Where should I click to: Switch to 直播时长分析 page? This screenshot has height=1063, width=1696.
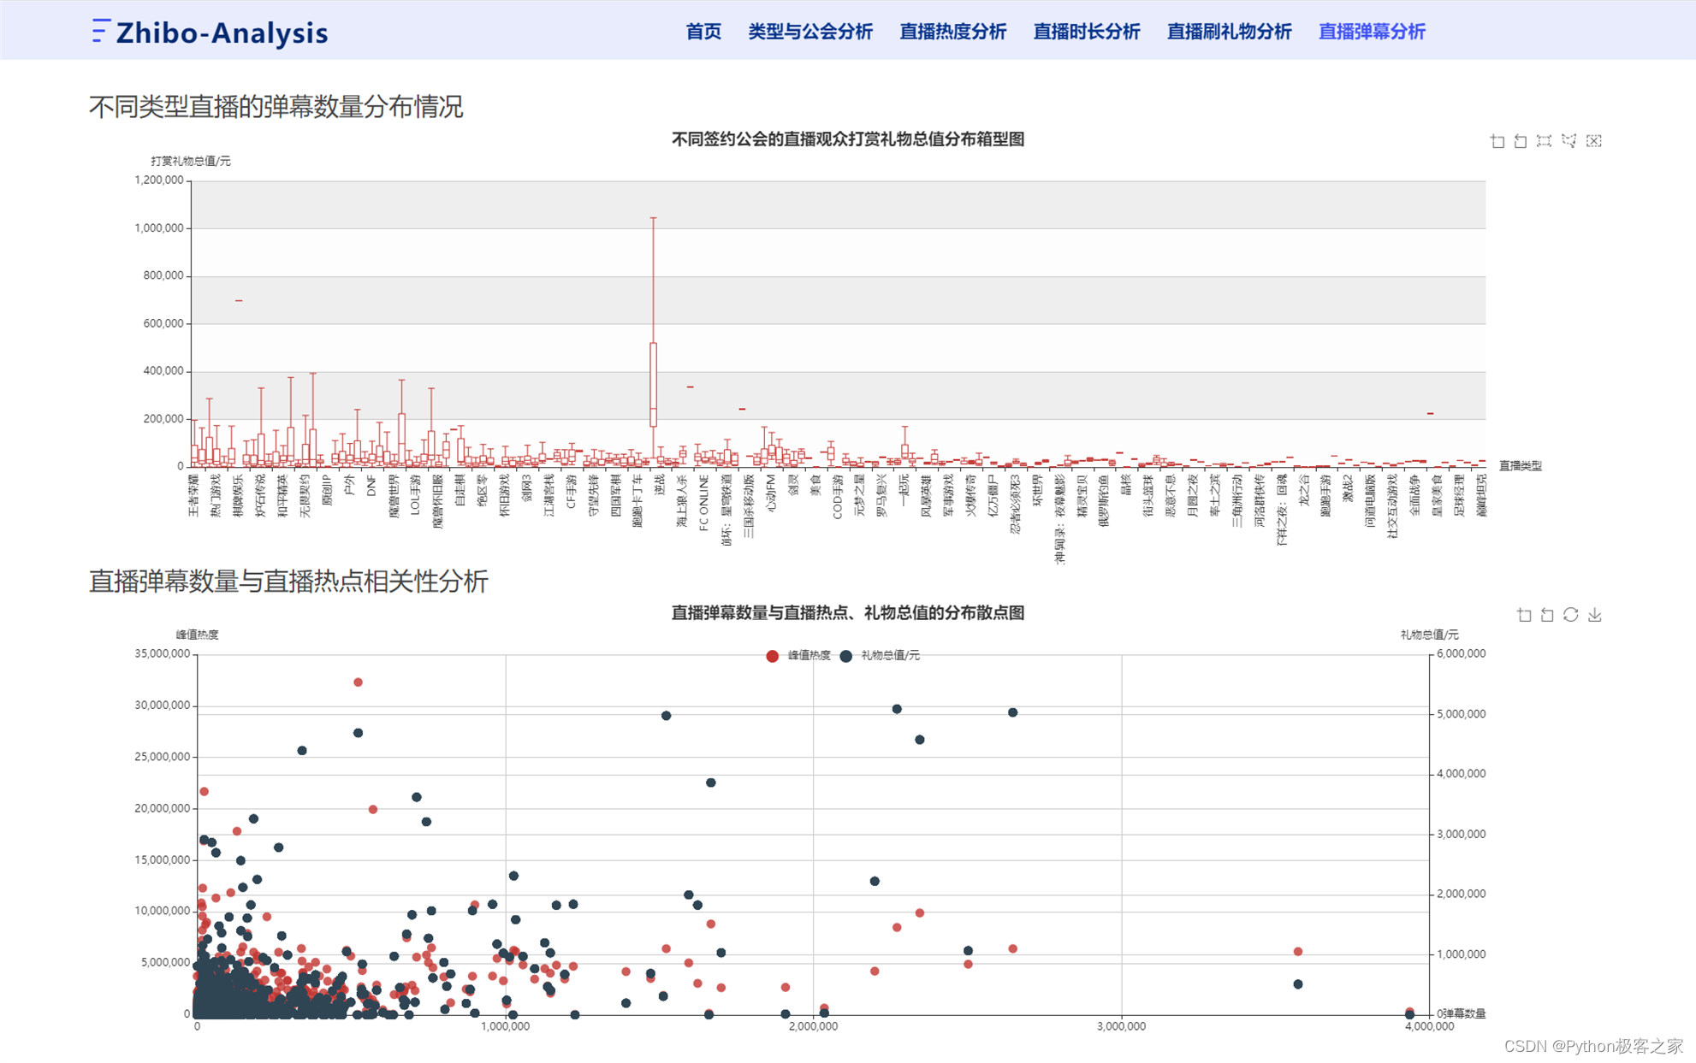tap(1086, 32)
